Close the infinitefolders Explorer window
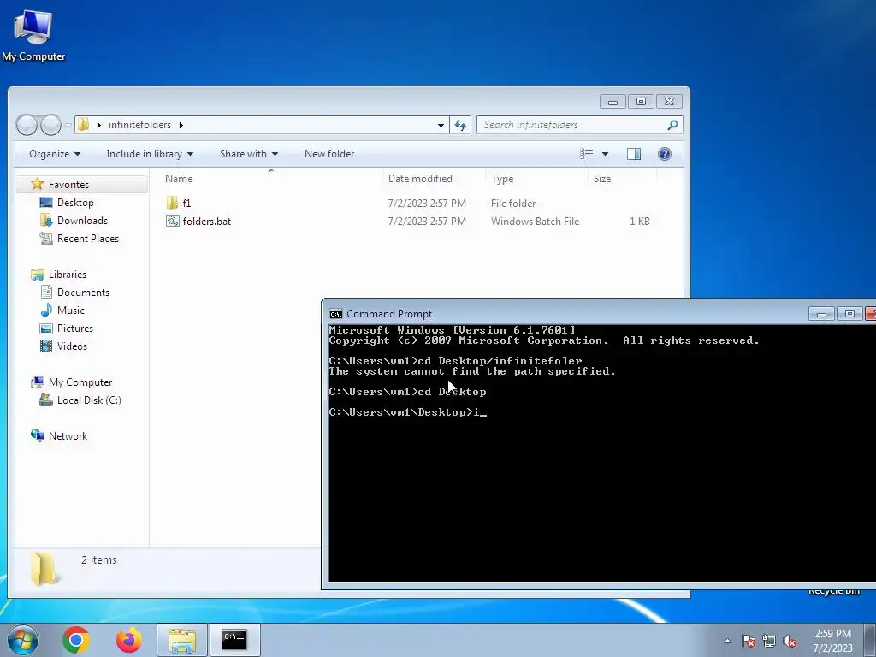Screen dimensions: 876x657 point(669,102)
